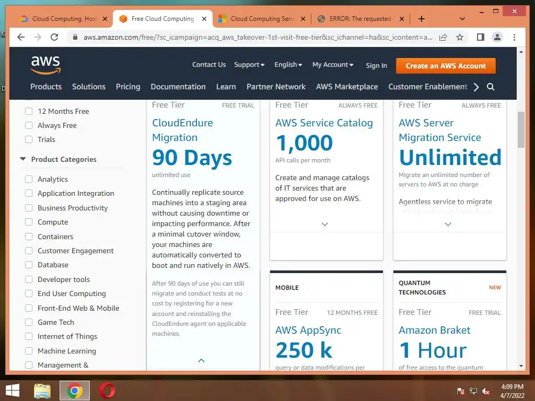Viewport: 535px width, 401px height.
Task: Open a new tab with the plus icon
Action: (422, 19)
